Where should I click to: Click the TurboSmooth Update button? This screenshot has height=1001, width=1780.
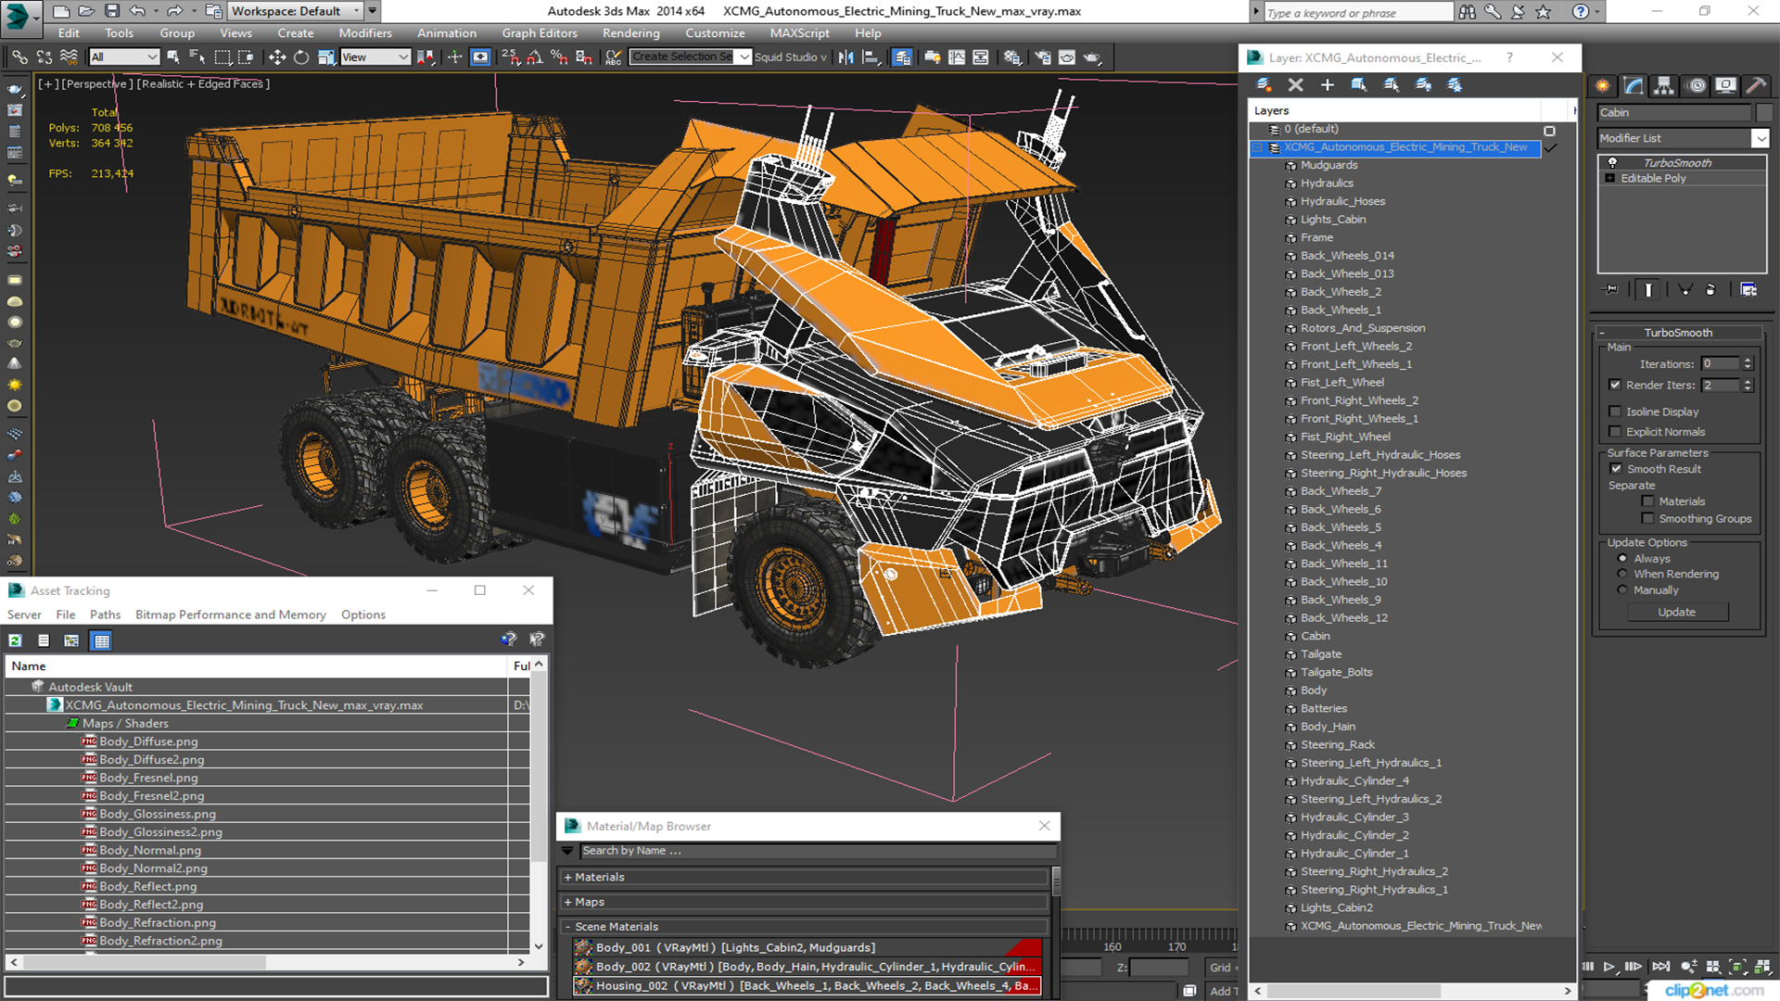pos(1676,612)
